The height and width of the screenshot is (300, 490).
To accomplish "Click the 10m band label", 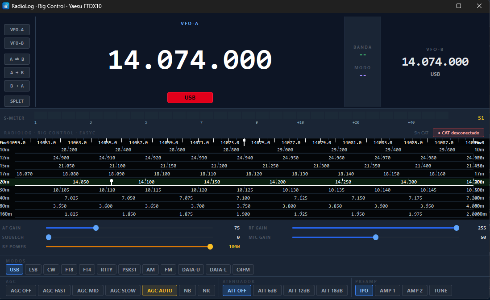I will pyautogui.click(x=5, y=150).
